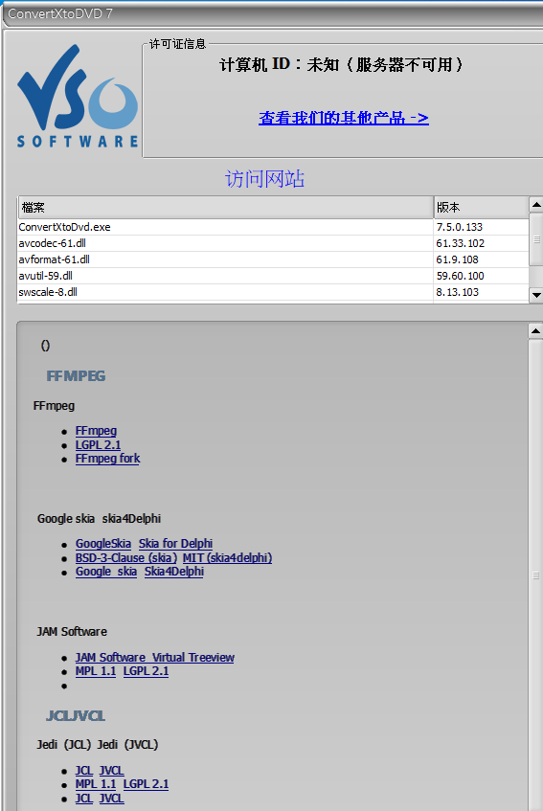Click the VSO Software logo
Viewport: 543px width, 811px height.
tap(78, 97)
